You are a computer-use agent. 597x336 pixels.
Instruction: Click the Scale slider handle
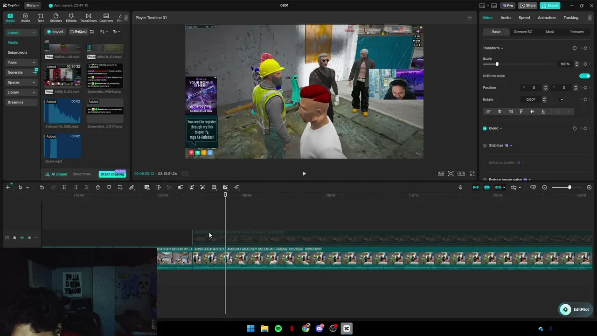pos(497,64)
